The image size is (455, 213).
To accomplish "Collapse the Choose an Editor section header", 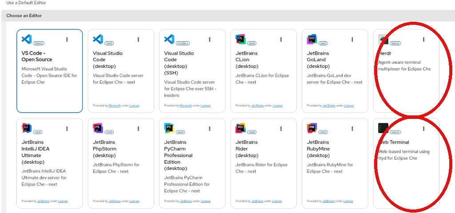I will click(227, 16).
